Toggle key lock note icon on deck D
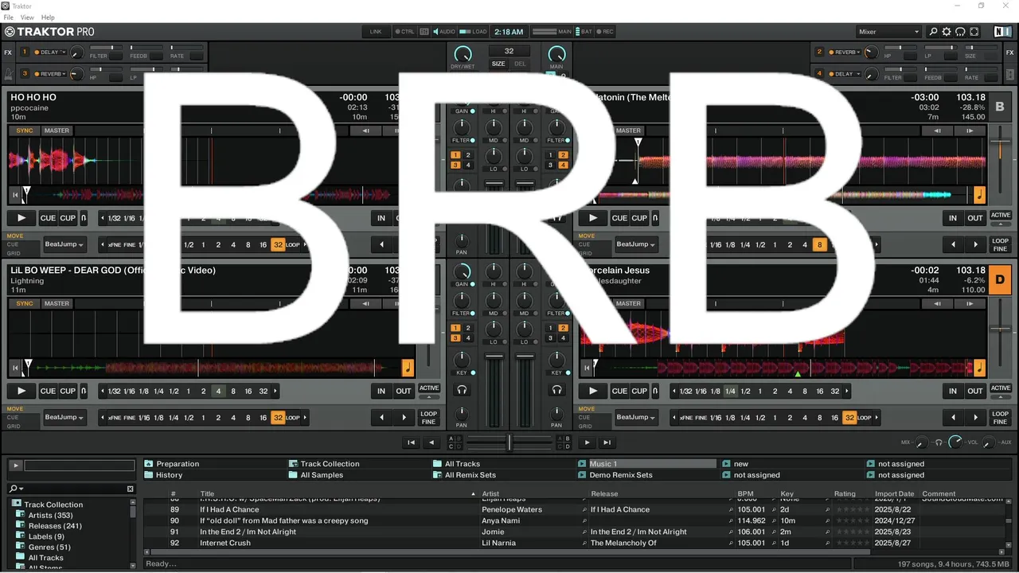 click(x=979, y=368)
